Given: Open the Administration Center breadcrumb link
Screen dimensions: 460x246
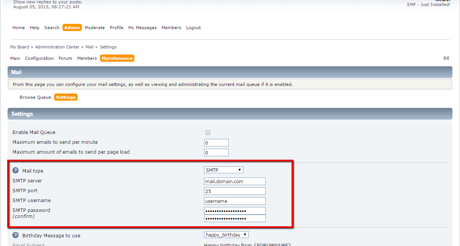Looking at the screenshot, I should (x=57, y=47).
